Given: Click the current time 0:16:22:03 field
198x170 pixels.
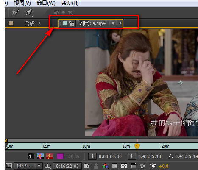Looking at the screenshot, I should (67, 166).
